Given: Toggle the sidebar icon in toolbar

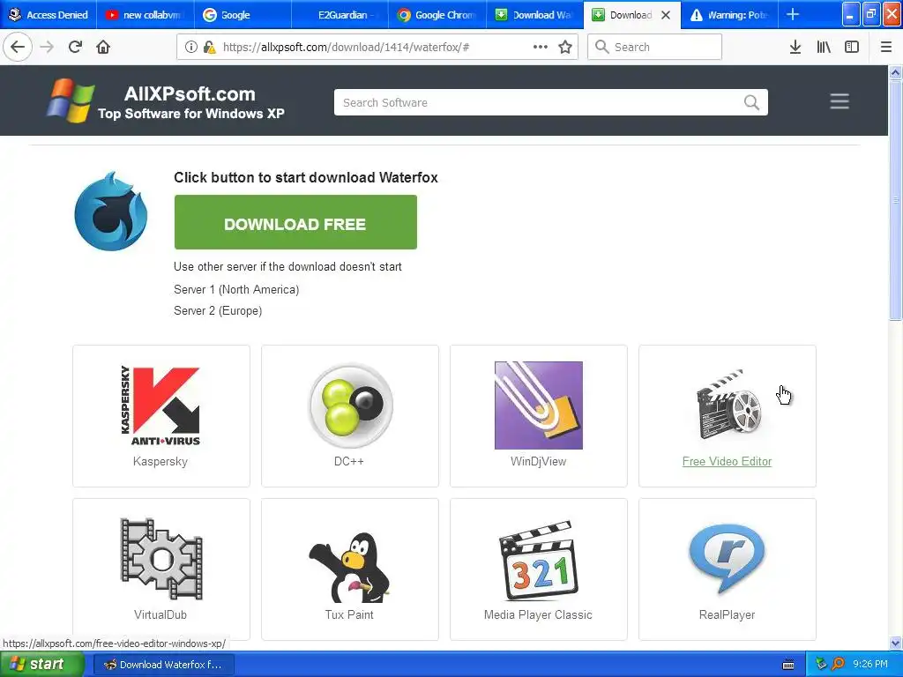Looking at the screenshot, I should tap(852, 47).
